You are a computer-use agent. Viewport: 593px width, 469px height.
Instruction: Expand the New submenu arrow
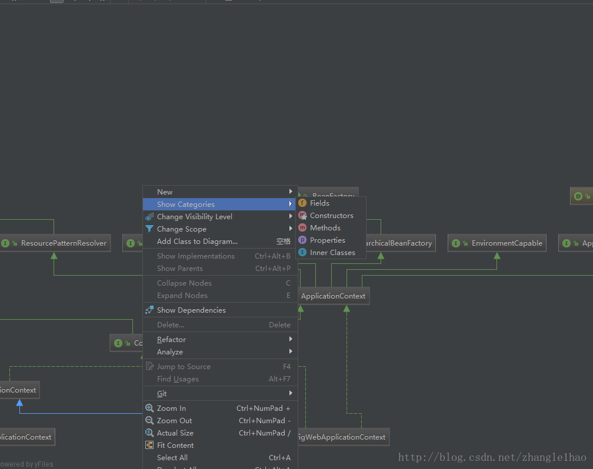point(291,192)
